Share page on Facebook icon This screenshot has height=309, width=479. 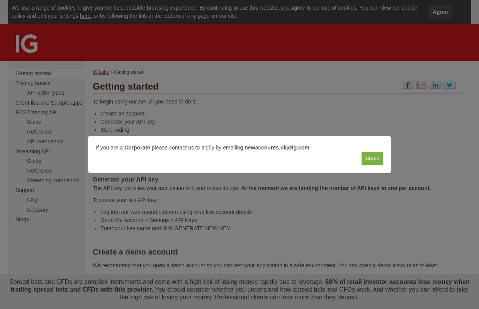point(408,85)
